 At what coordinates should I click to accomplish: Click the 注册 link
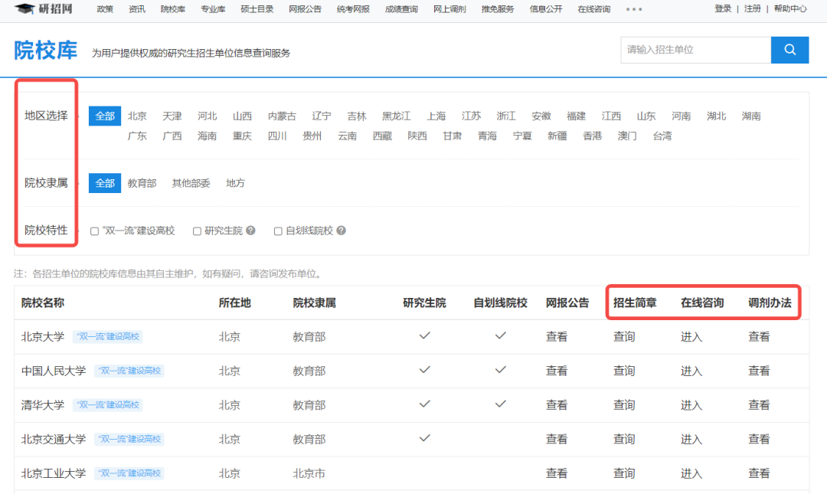[x=753, y=9]
